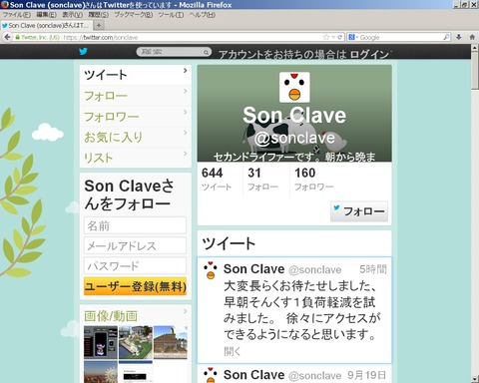Click the 31 フォロー count
Viewport: 479px width, 383px height.
coord(262,179)
